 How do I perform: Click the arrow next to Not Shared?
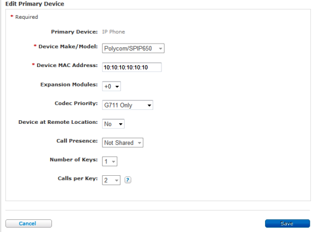(139, 143)
